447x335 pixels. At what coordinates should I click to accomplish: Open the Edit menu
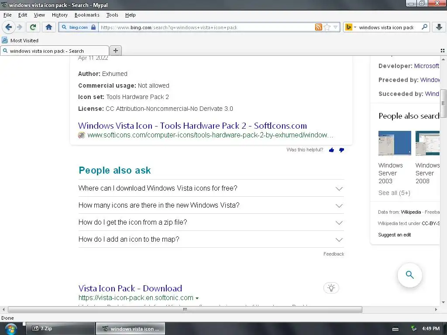click(x=23, y=15)
